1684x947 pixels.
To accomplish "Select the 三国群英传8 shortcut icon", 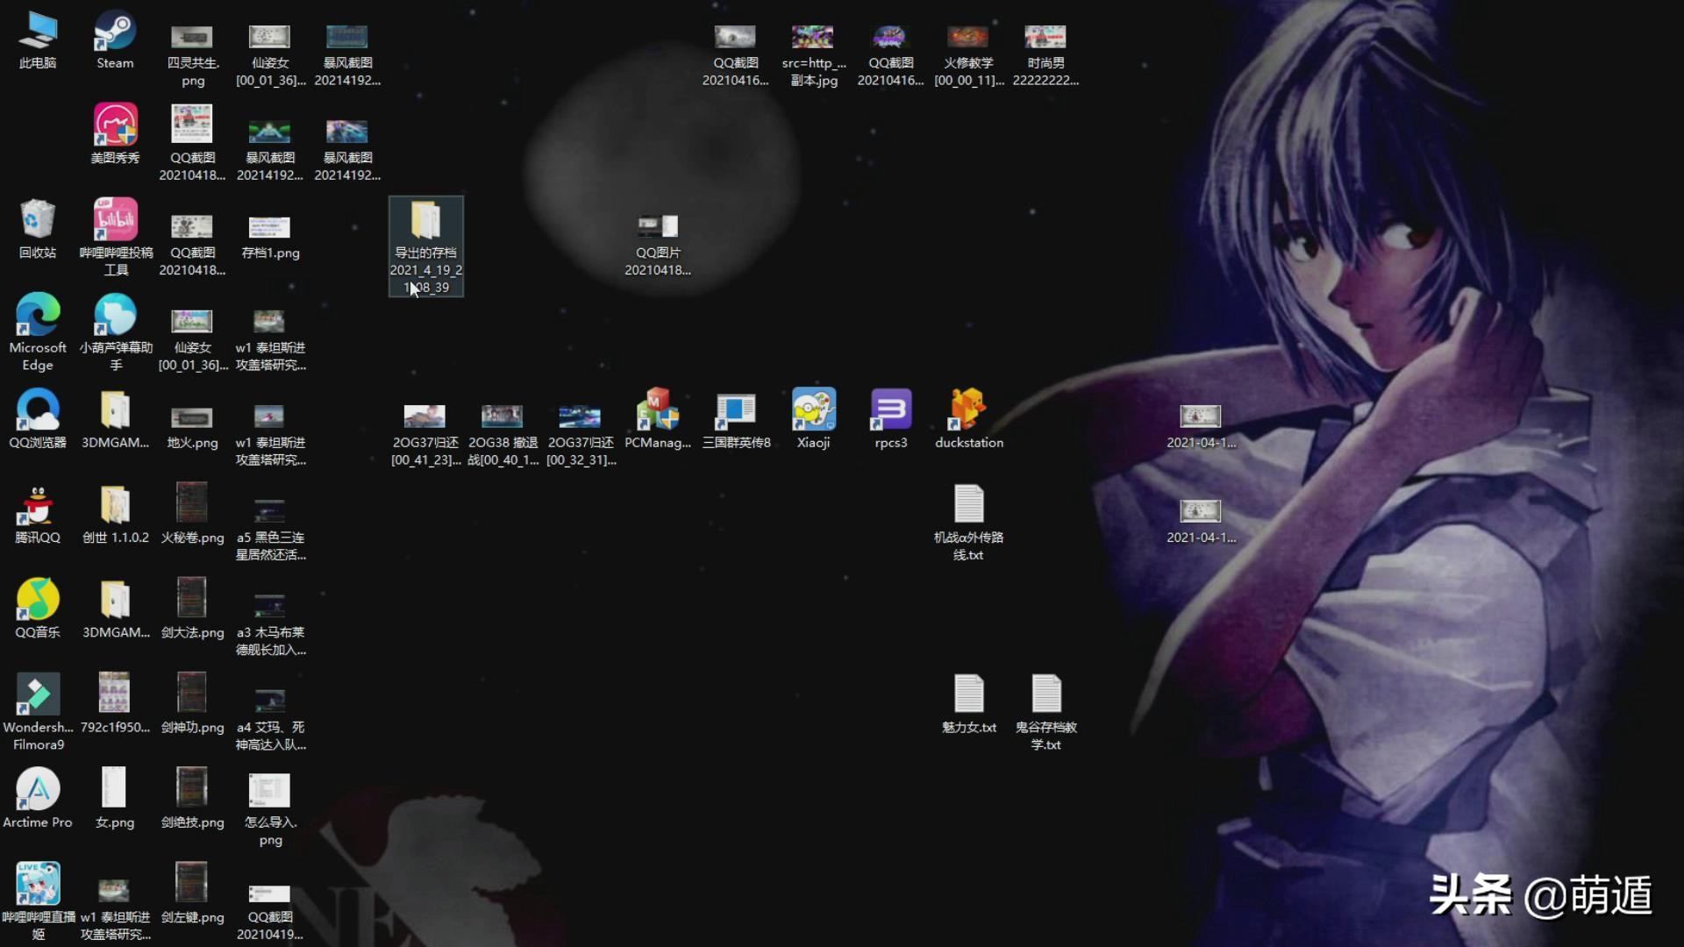I will (x=736, y=410).
